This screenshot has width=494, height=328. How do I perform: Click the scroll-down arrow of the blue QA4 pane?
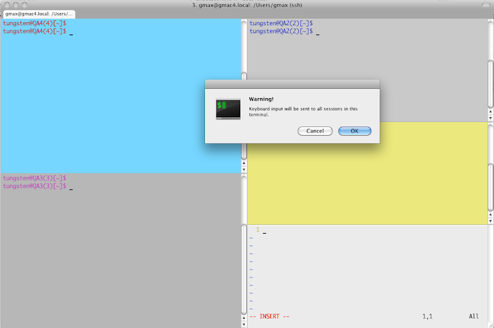[244, 170]
